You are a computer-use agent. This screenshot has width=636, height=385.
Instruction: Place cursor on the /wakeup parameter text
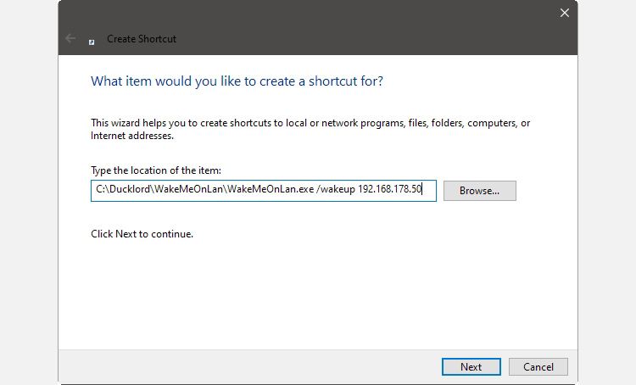(x=336, y=191)
